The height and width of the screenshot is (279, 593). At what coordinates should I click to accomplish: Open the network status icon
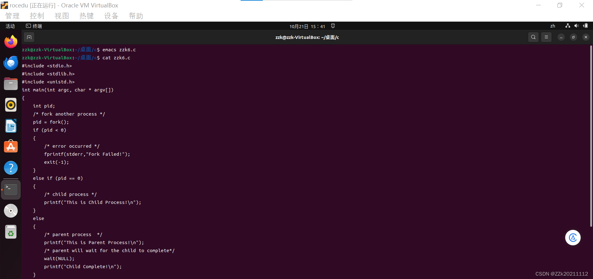tap(568, 26)
